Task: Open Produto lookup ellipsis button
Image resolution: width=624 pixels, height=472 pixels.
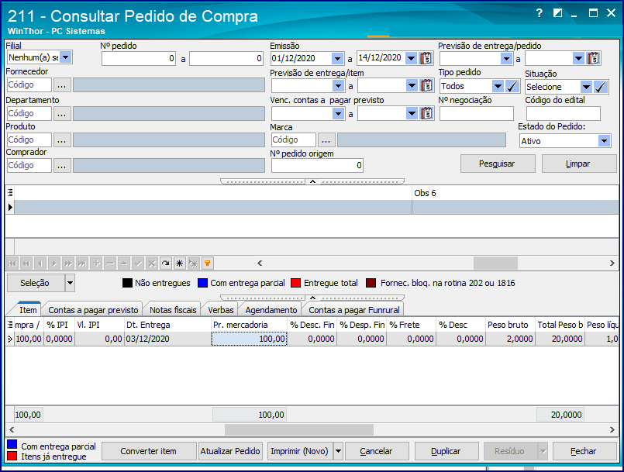Action: 62,140
